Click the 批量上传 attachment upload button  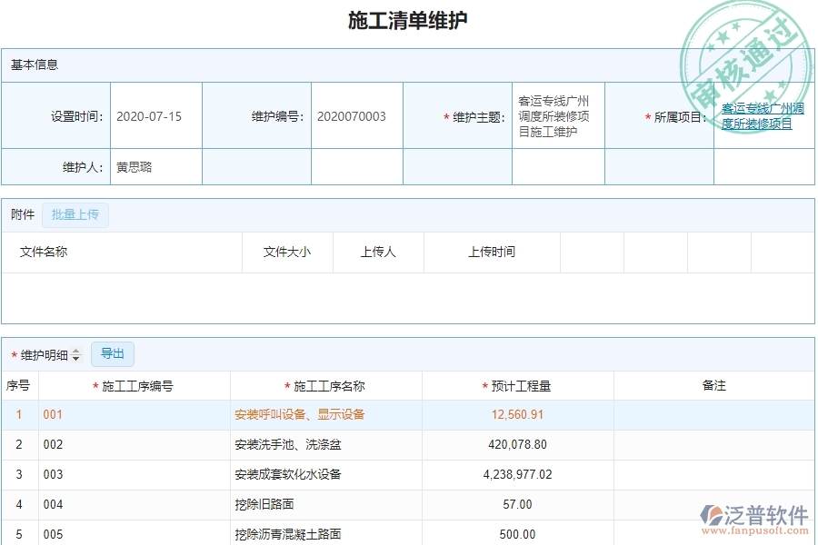coord(75,214)
